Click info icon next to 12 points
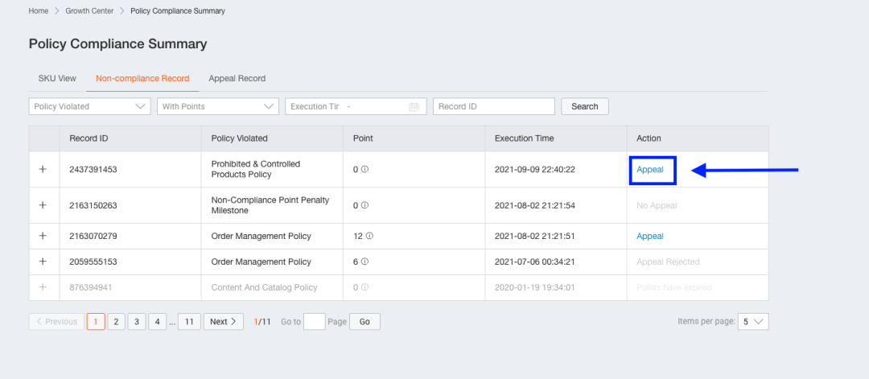This screenshot has height=379, width=869. 370,237
